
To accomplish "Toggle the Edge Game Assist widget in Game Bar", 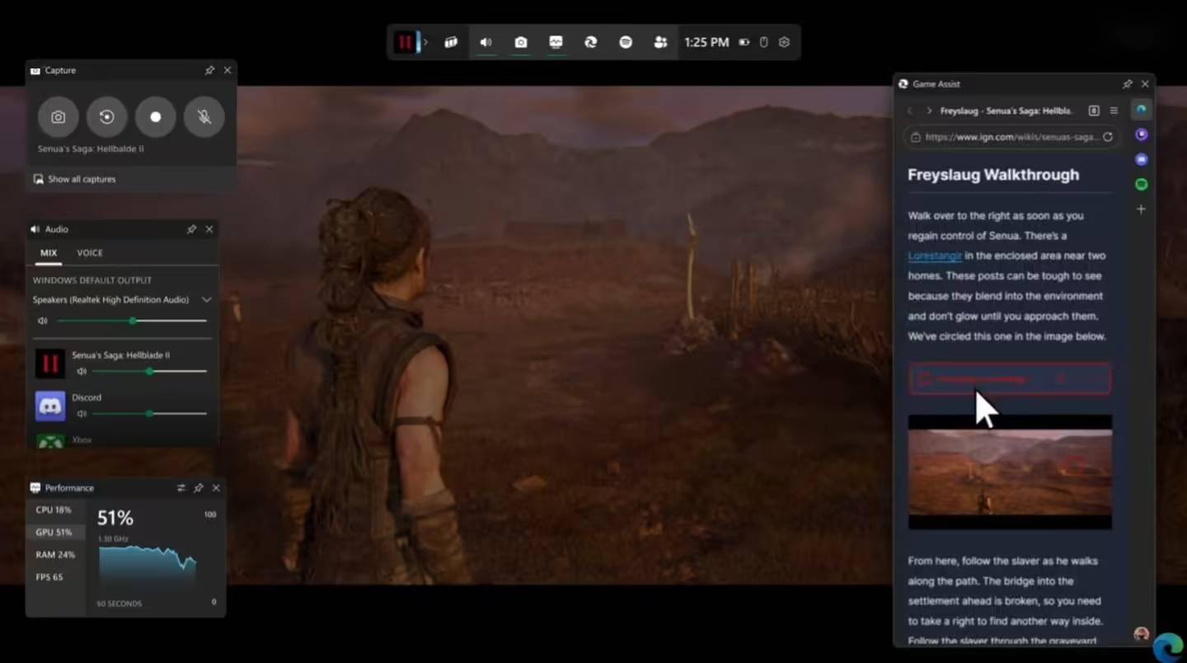I will [591, 42].
